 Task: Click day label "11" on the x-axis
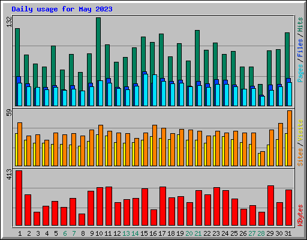[108, 233]
